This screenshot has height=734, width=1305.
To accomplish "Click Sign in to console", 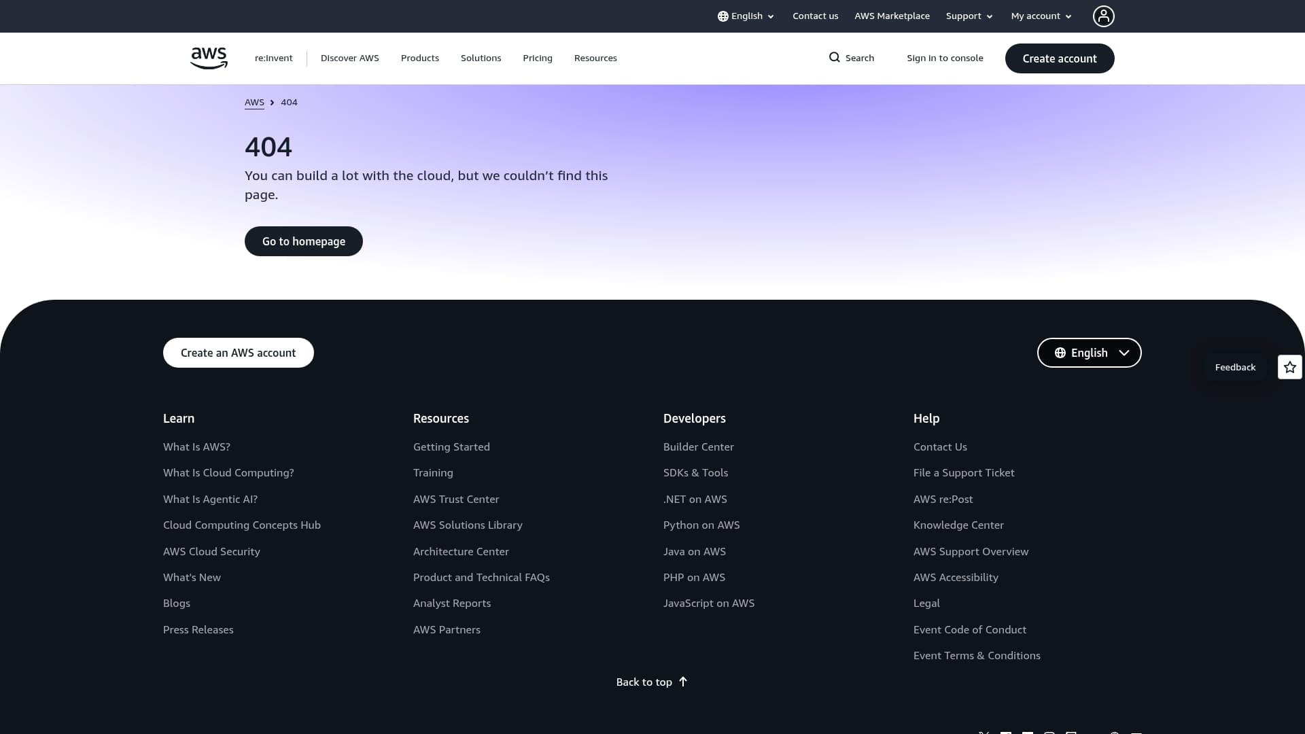I will 945,58.
